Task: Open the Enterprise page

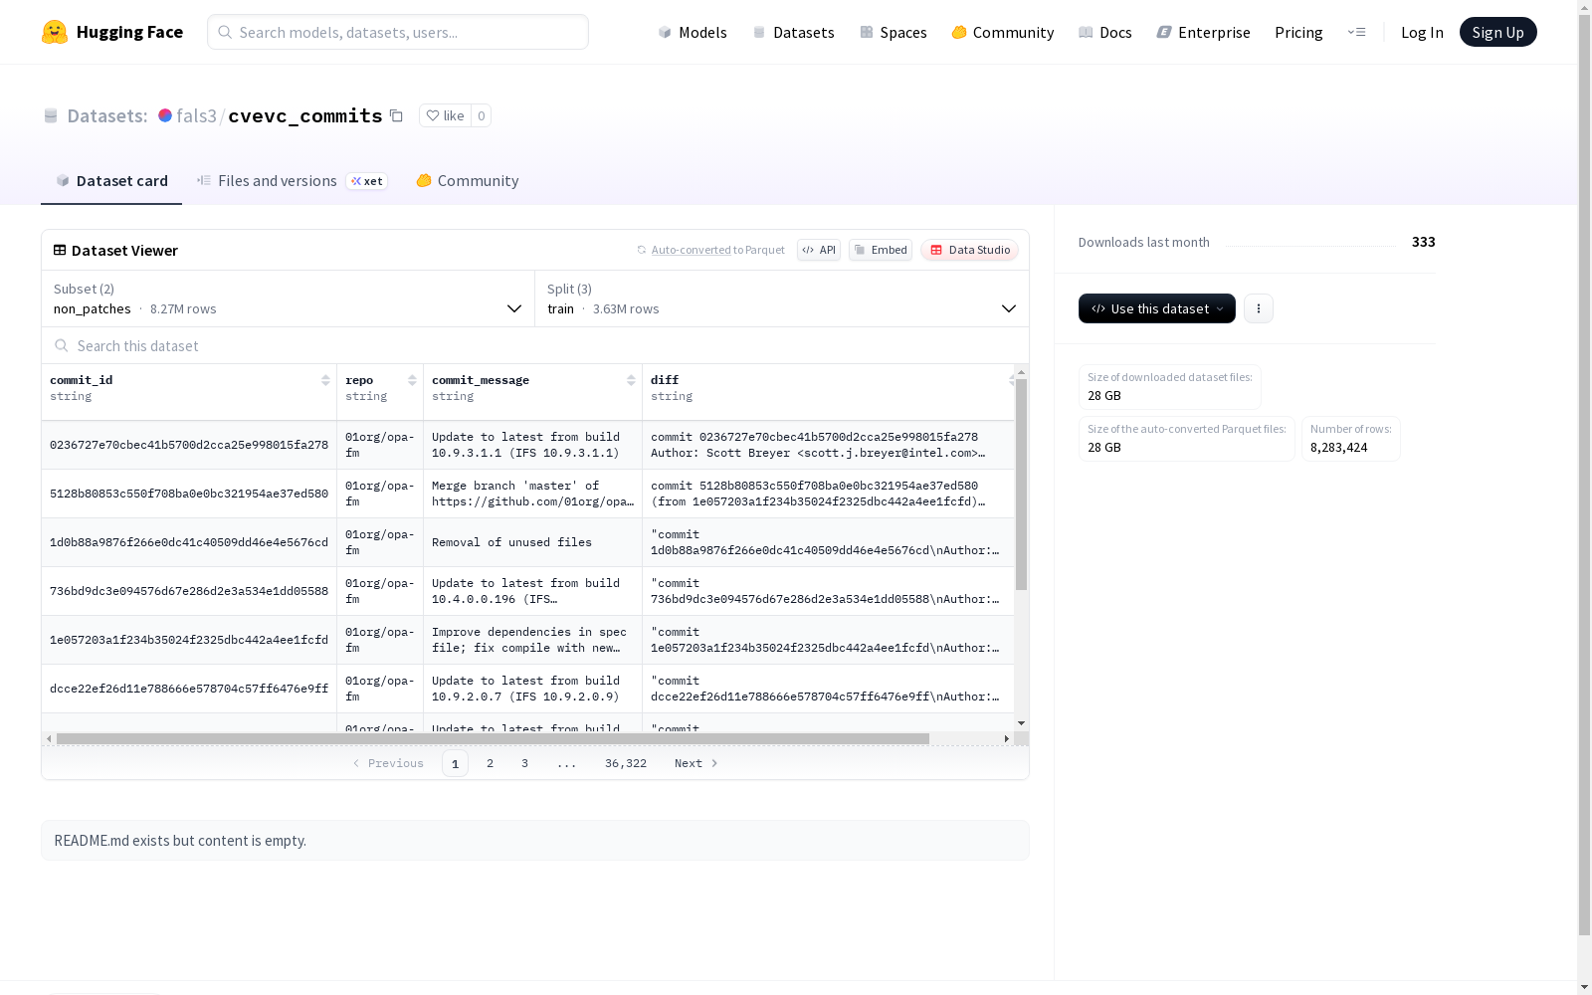Action: point(1204,32)
